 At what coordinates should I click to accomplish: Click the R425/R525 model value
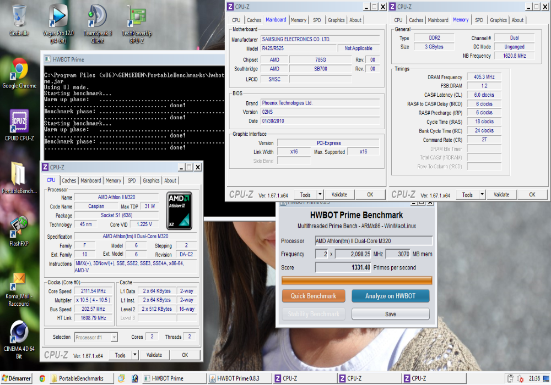[298, 48]
